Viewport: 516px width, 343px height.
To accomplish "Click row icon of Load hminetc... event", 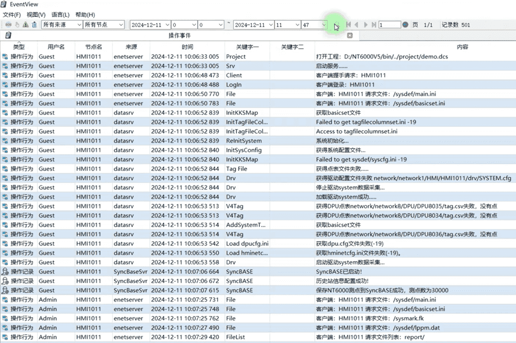I will pos(5,253).
